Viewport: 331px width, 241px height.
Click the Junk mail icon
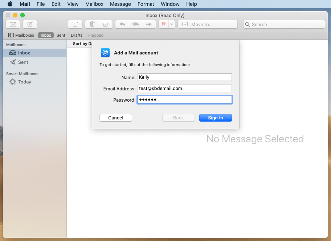106,24
